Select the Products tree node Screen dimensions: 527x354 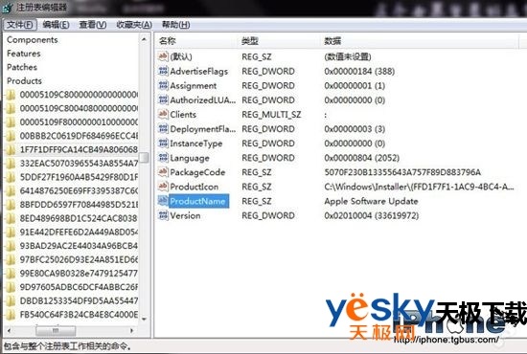(x=24, y=81)
